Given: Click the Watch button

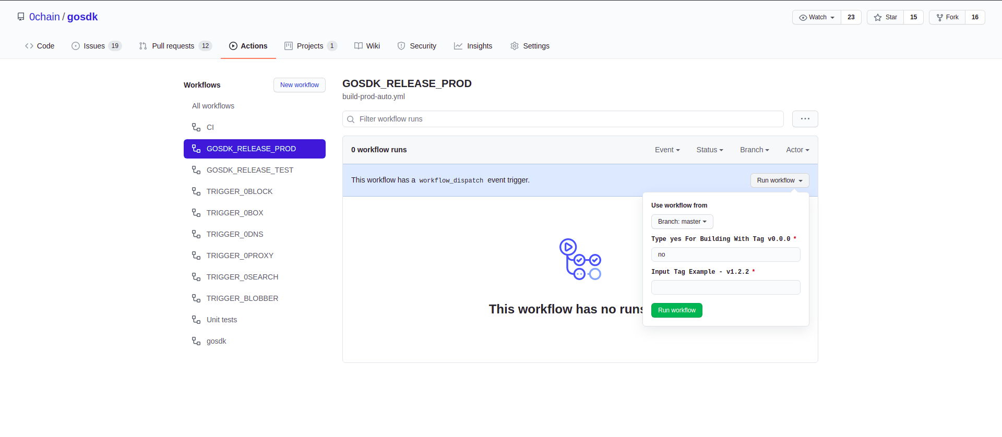Looking at the screenshot, I should tap(817, 17).
